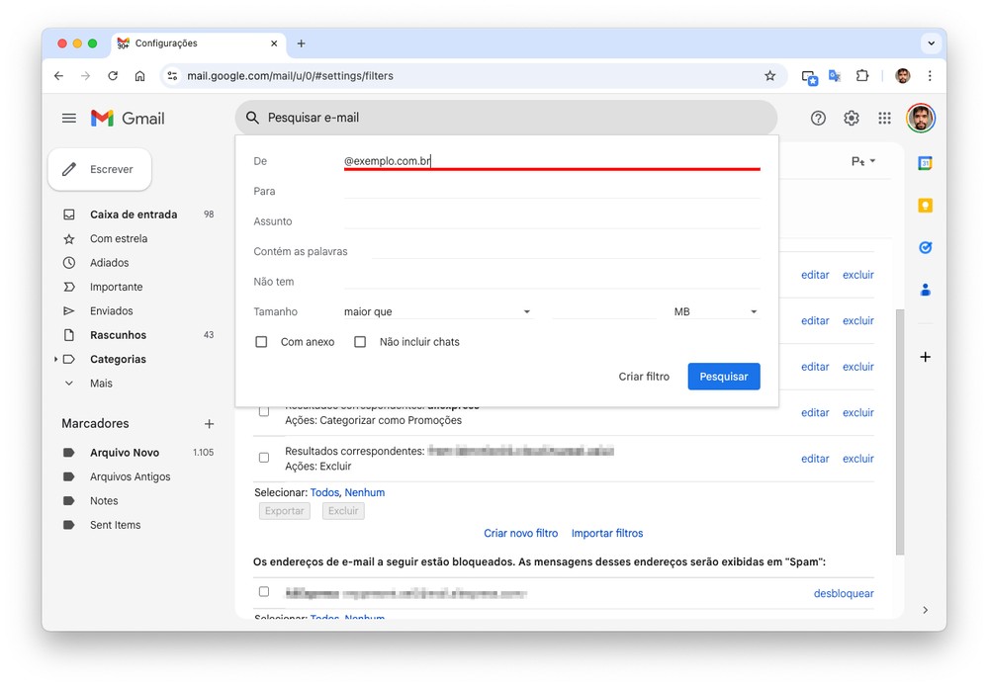This screenshot has width=989, height=687.
Task: Check the 'Não incluir chats' option
Action: (360, 342)
